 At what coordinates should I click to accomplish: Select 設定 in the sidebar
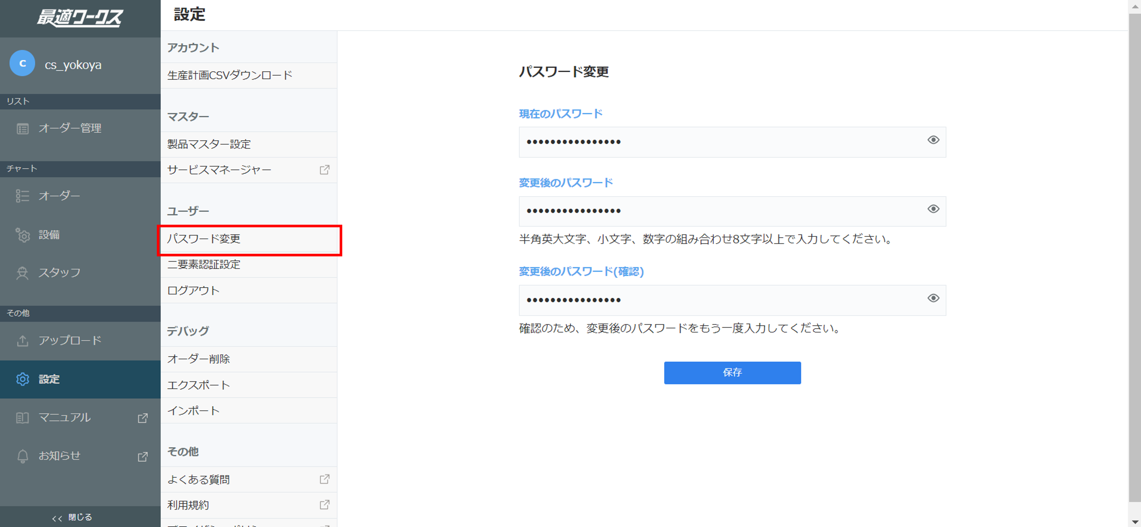click(x=80, y=379)
